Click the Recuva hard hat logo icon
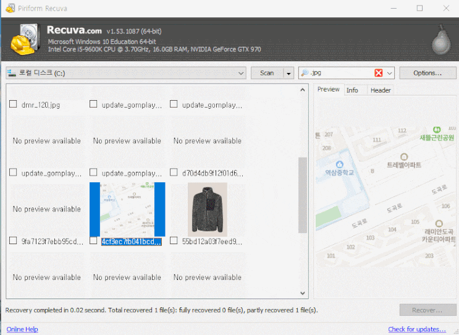459x335 pixels. coord(25,39)
